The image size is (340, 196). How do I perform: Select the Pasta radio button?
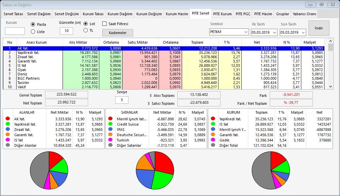click(x=33, y=24)
